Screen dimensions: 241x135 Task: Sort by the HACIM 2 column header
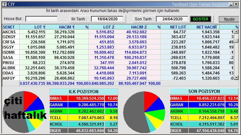(x=131, y=27)
